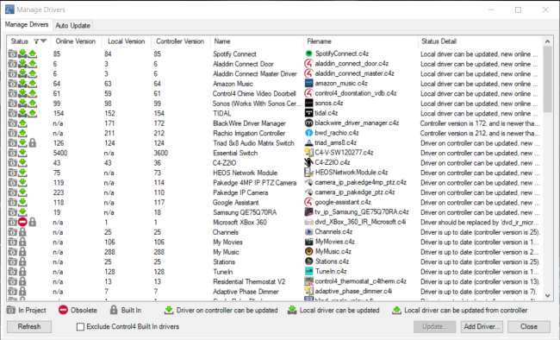Select the Aladdin Connect Master Driver name
This screenshot has height=340, width=560.
click(x=255, y=73)
